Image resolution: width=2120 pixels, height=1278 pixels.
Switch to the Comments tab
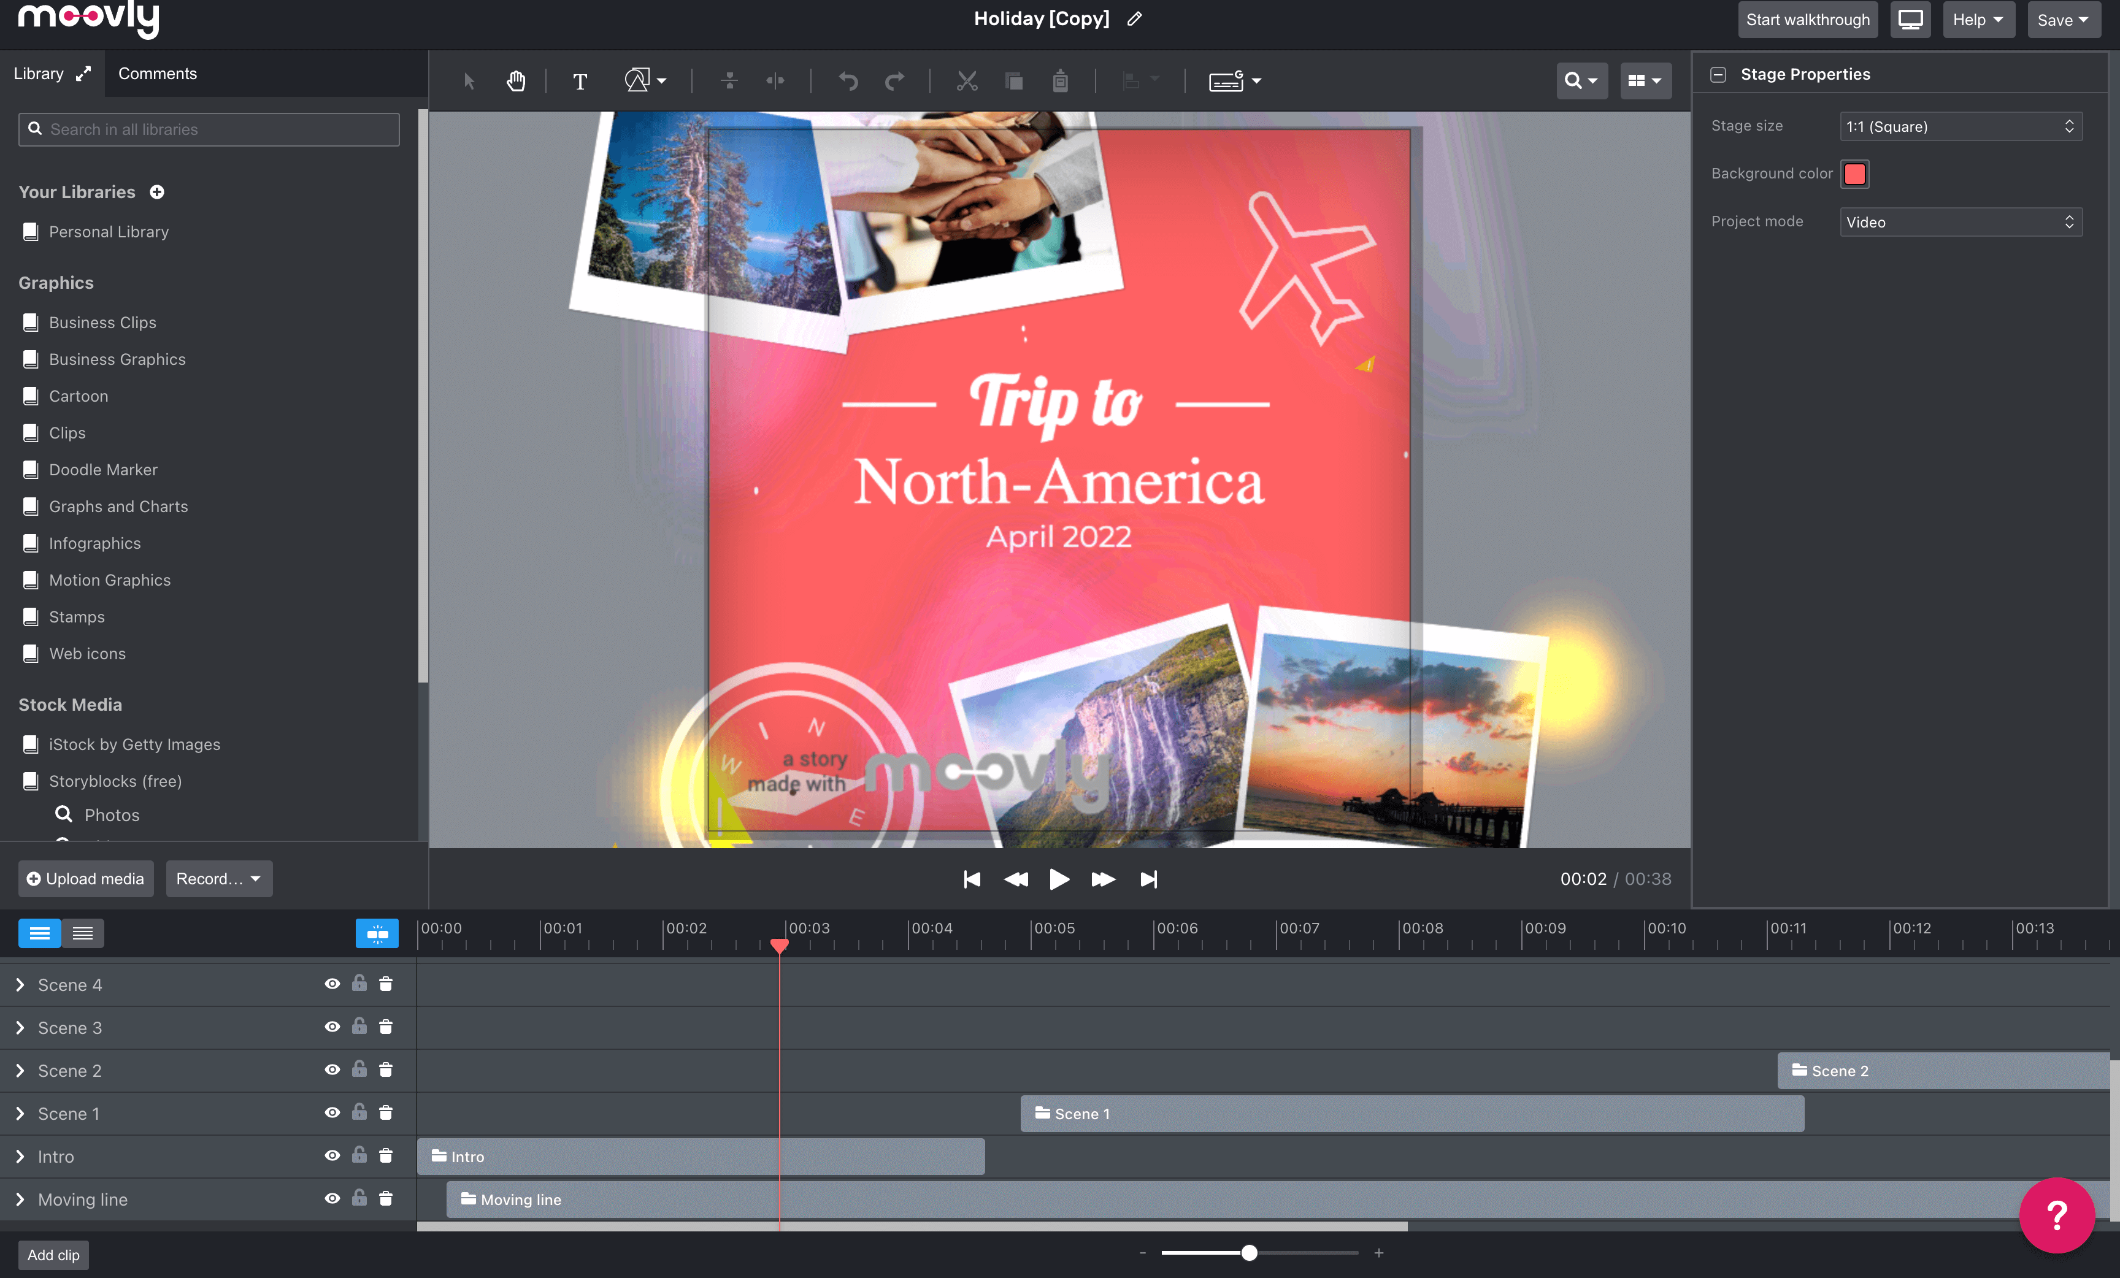pyautogui.click(x=158, y=73)
